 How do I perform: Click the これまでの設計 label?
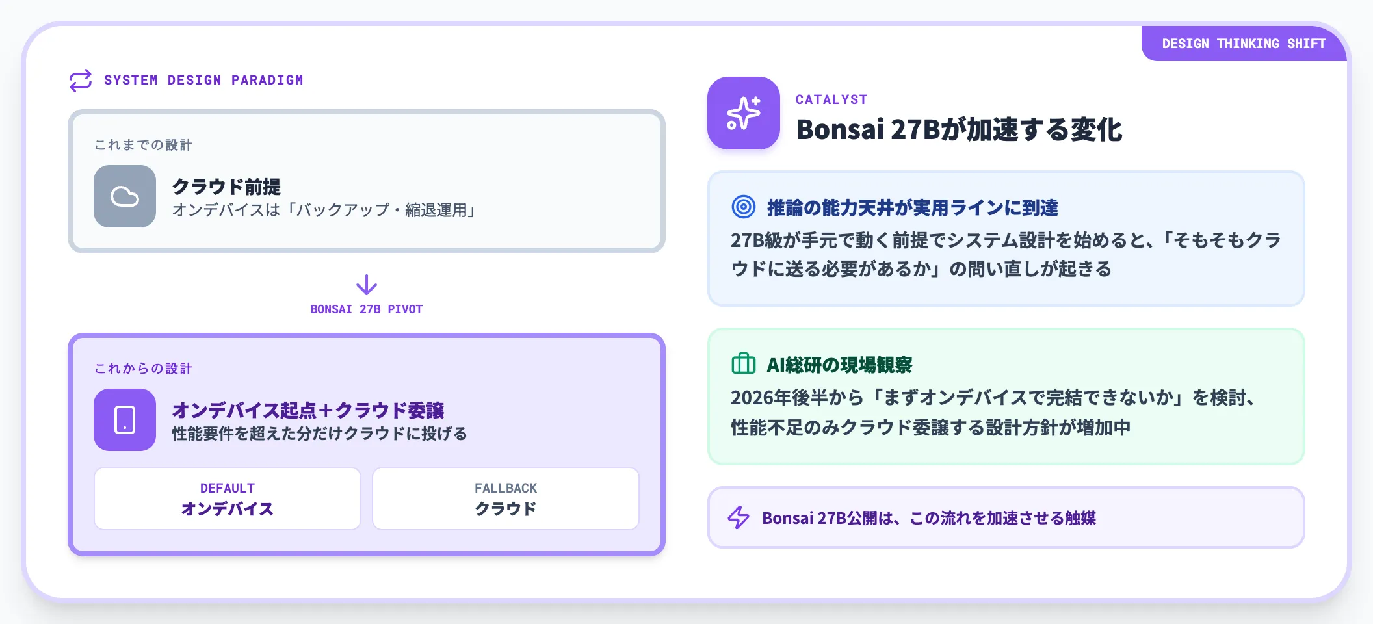[x=143, y=145]
